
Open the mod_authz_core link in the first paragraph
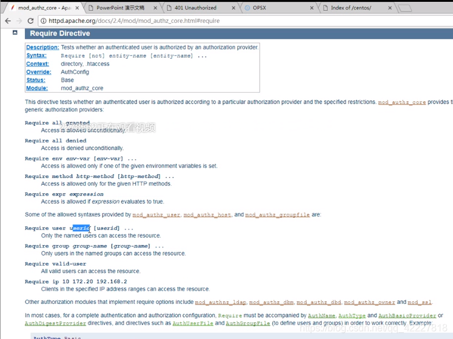(x=402, y=102)
